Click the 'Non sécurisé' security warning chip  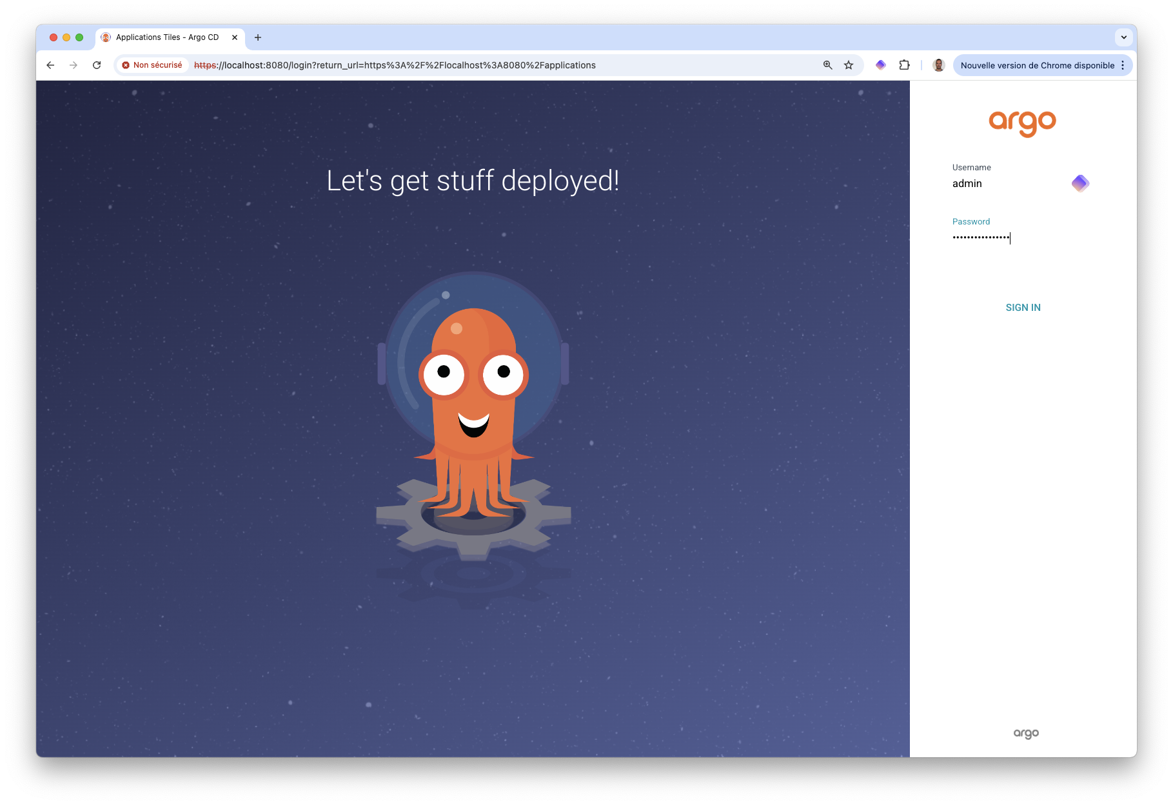(x=153, y=65)
